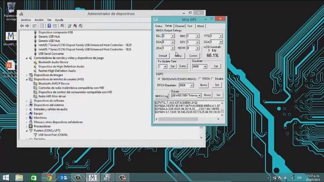Screen dimensions: 324x182
Task: Switch to the Test tab in Mini GPS
Action: tap(190, 26)
